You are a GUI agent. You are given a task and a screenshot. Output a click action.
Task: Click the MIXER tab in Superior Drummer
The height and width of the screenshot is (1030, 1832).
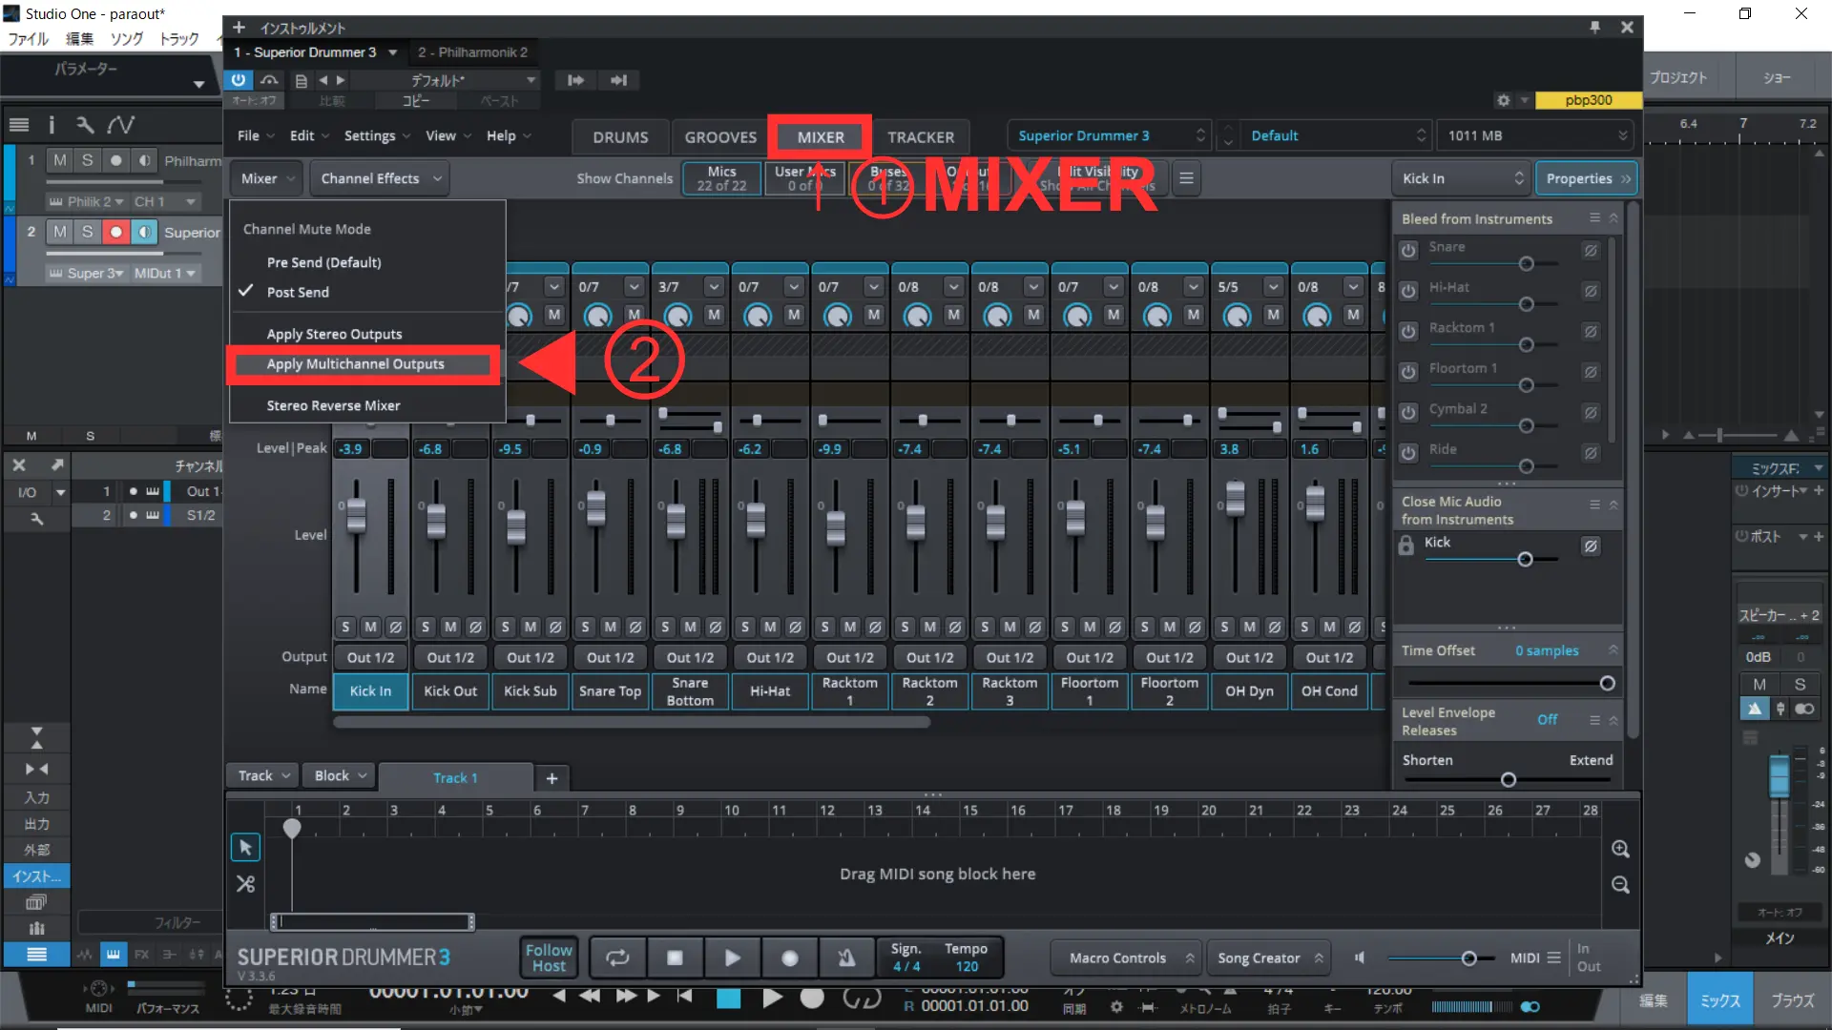818,135
